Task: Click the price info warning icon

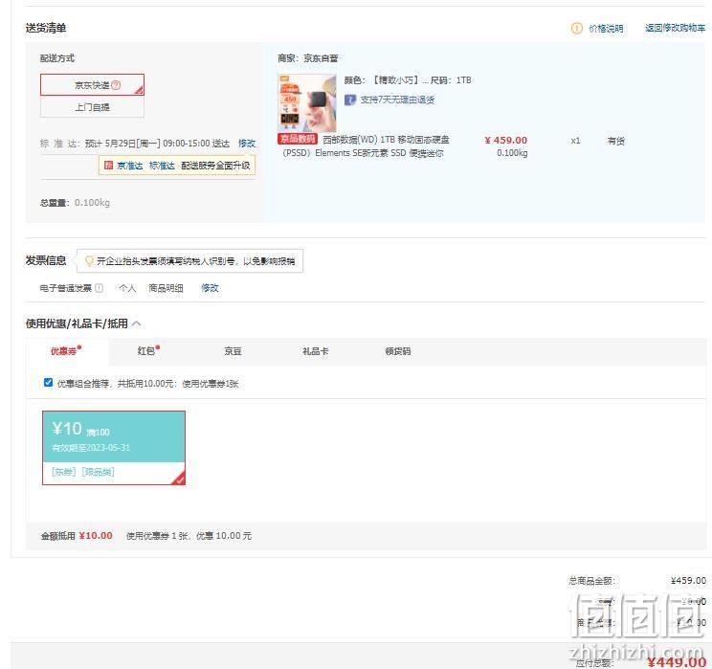Action: pos(576,28)
